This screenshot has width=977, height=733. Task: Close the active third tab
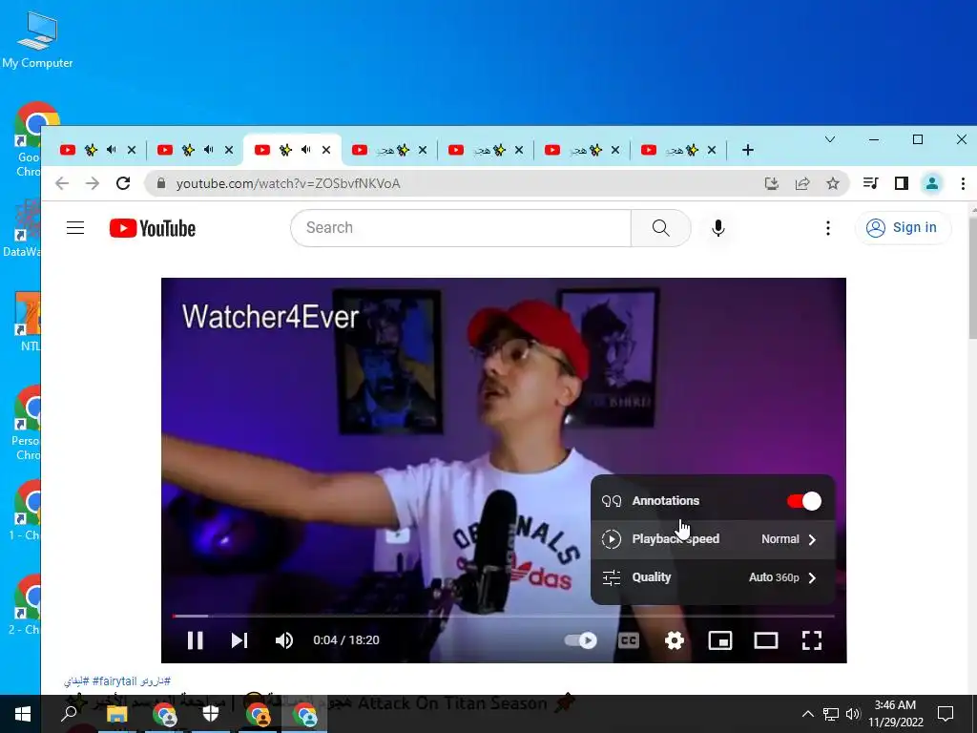point(326,150)
